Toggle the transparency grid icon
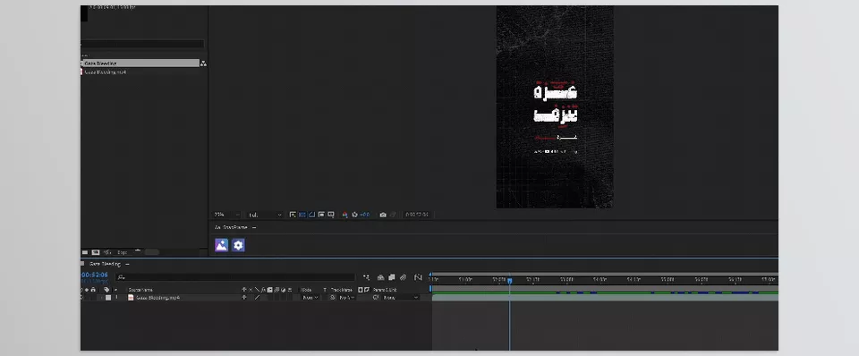Screen dimensions: 859x356 [302, 215]
